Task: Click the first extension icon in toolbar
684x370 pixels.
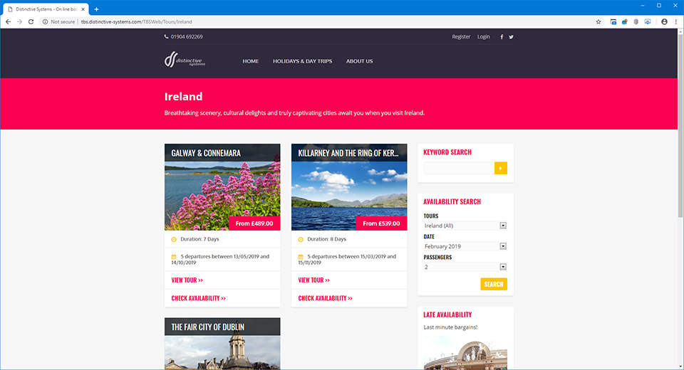Action: [613, 22]
